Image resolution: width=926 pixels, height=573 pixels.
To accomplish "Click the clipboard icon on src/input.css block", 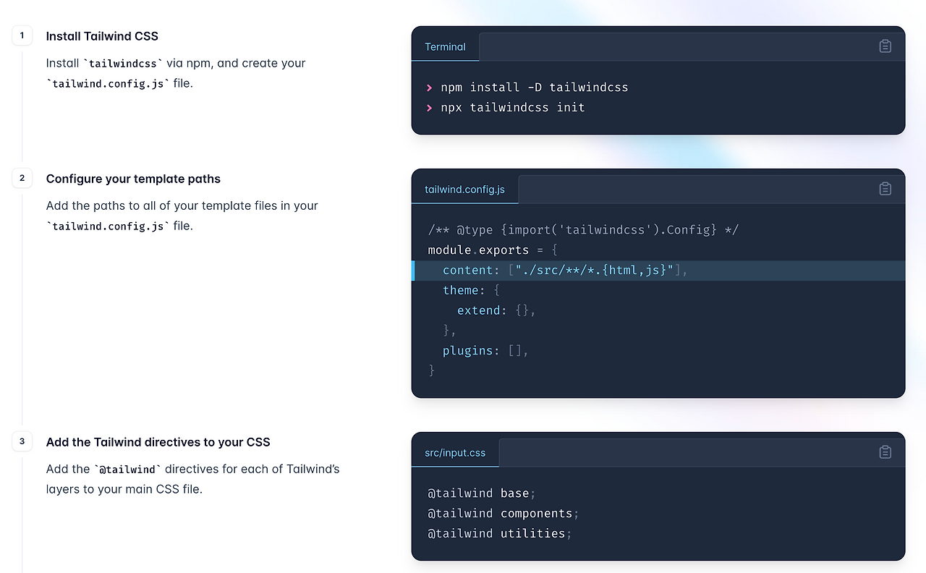I will click(x=885, y=451).
